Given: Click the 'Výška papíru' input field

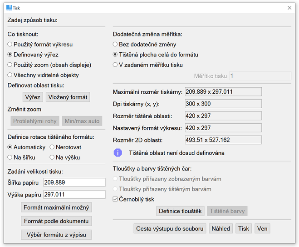Looking at the screenshot, I should pos(74,195).
